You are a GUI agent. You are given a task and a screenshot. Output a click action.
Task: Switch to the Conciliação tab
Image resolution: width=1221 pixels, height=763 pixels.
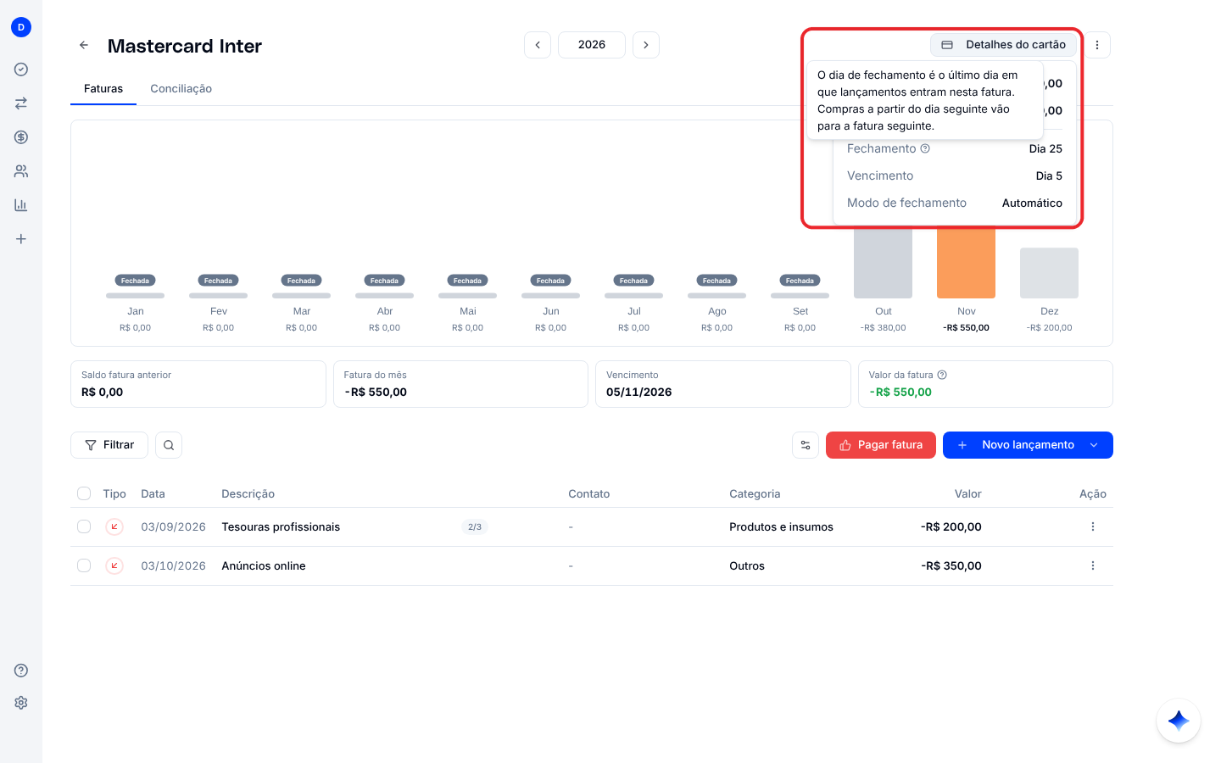(181, 88)
